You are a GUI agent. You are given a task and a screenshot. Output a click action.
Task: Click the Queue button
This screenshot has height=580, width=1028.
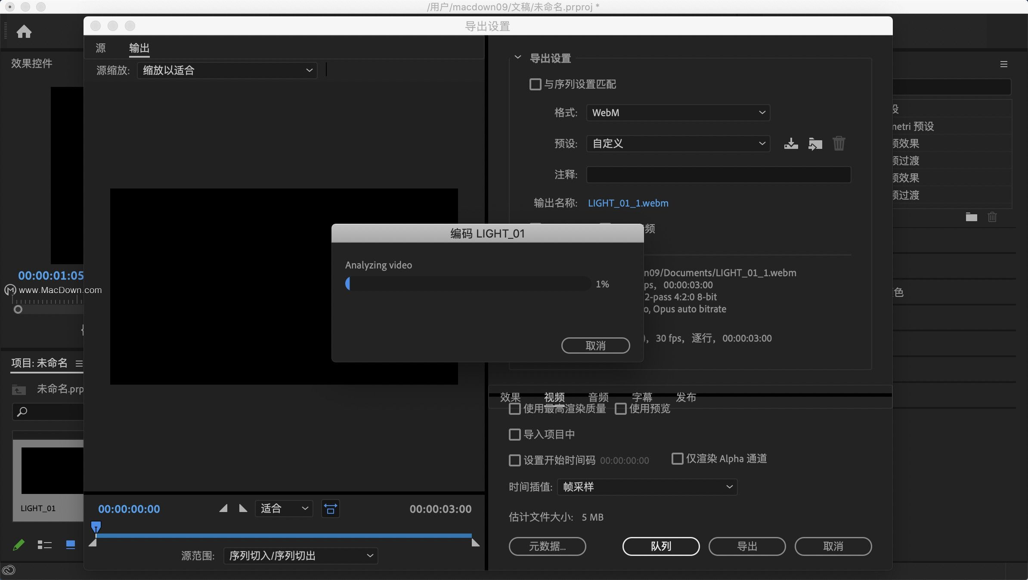click(x=661, y=546)
